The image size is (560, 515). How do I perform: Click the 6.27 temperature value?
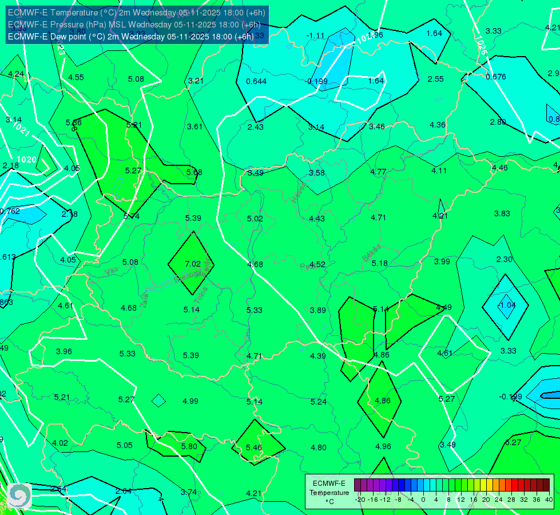coord(513,442)
